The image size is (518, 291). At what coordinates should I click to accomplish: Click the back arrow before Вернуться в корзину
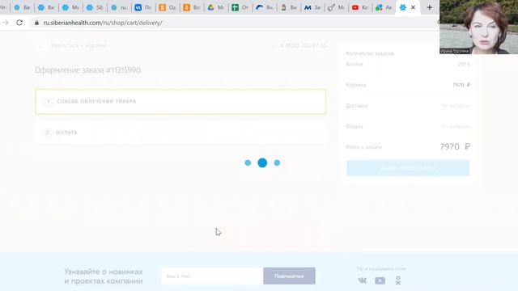pos(41,45)
